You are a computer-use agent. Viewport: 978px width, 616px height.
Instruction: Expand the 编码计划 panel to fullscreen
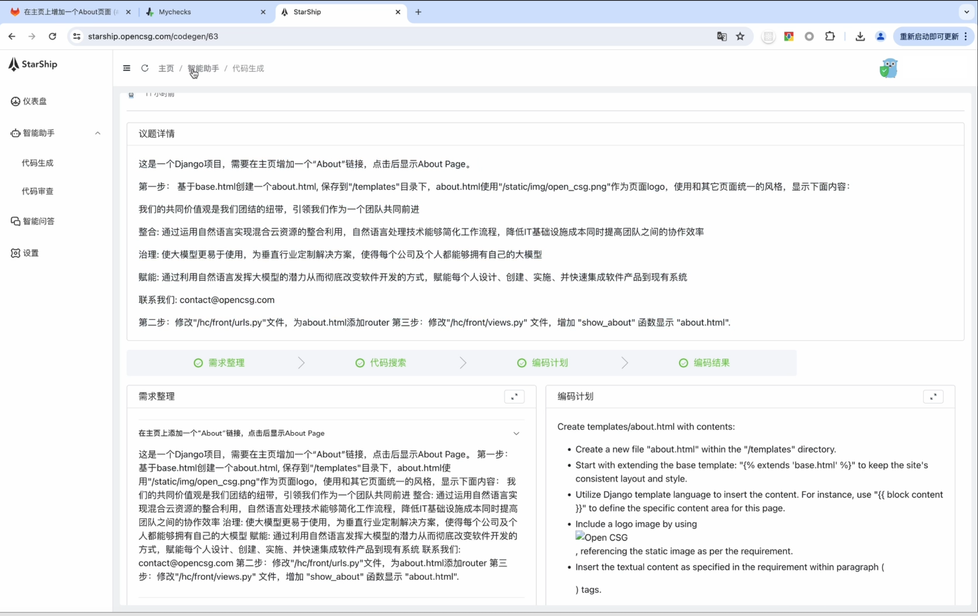(933, 397)
